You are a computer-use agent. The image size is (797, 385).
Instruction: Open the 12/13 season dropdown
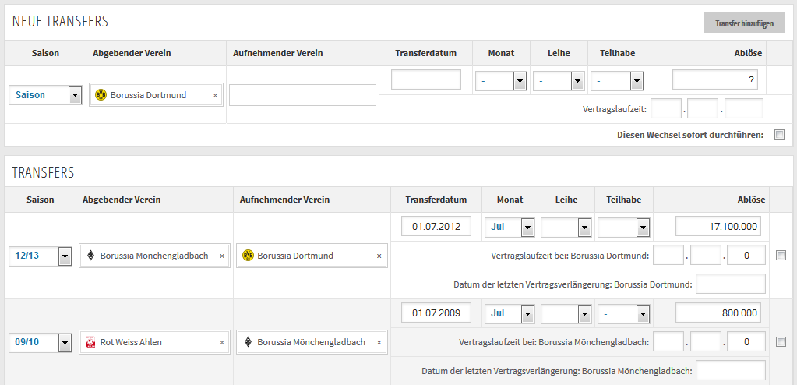tap(41, 256)
